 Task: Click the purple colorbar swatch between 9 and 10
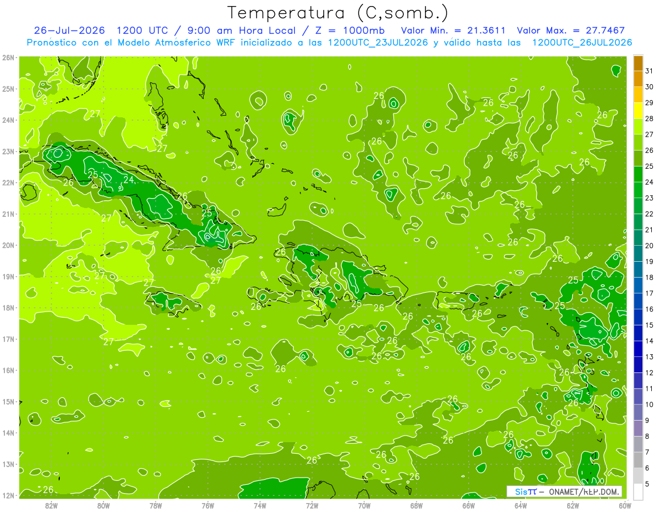[x=638, y=412]
